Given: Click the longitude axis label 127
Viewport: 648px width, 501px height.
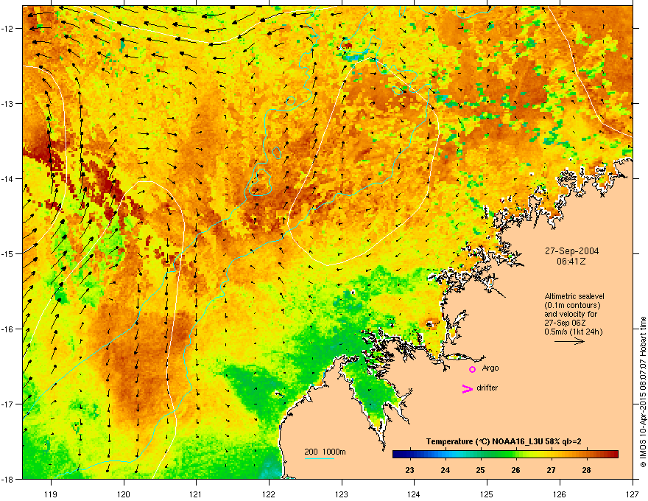Looking at the screenshot, I should tap(632, 494).
